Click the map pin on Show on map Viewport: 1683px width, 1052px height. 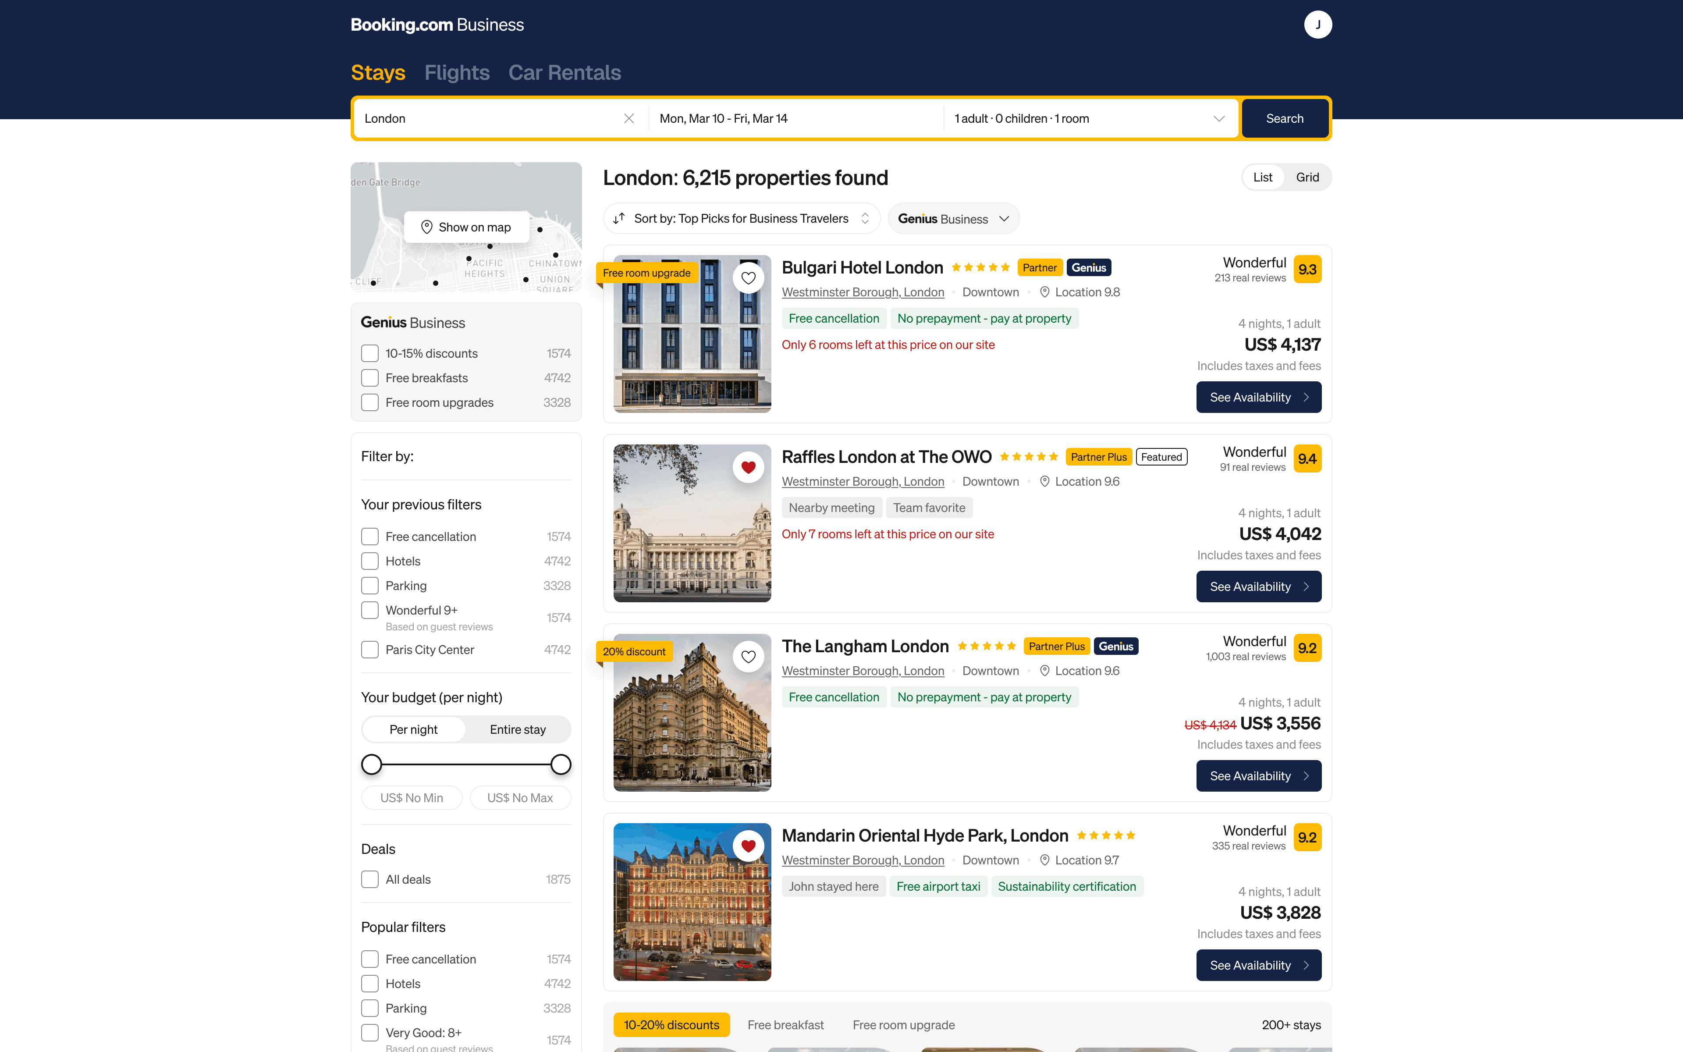click(x=427, y=227)
